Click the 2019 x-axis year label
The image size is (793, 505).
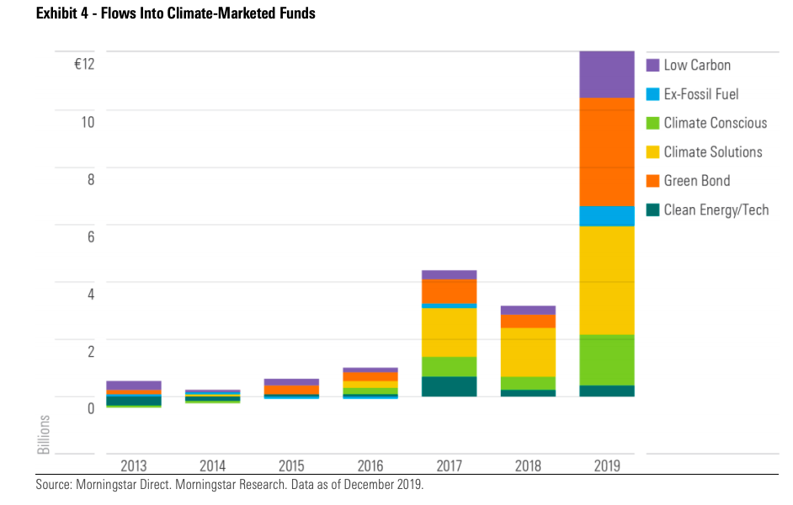click(606, 465)
